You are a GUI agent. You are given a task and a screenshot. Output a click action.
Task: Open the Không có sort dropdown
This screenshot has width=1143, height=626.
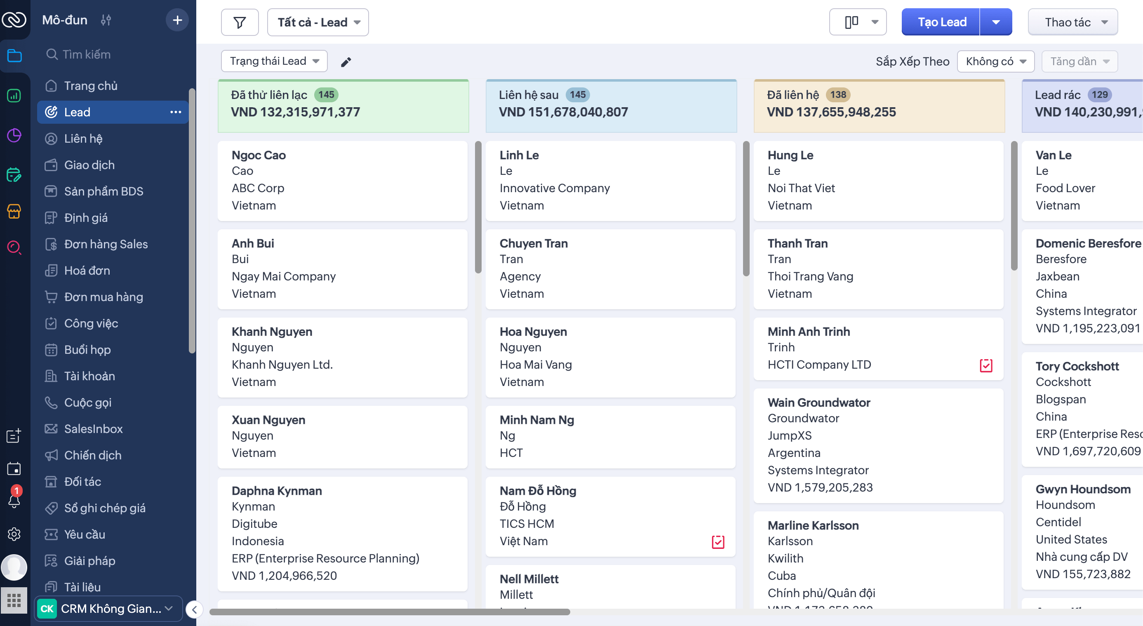coord(996,61)
